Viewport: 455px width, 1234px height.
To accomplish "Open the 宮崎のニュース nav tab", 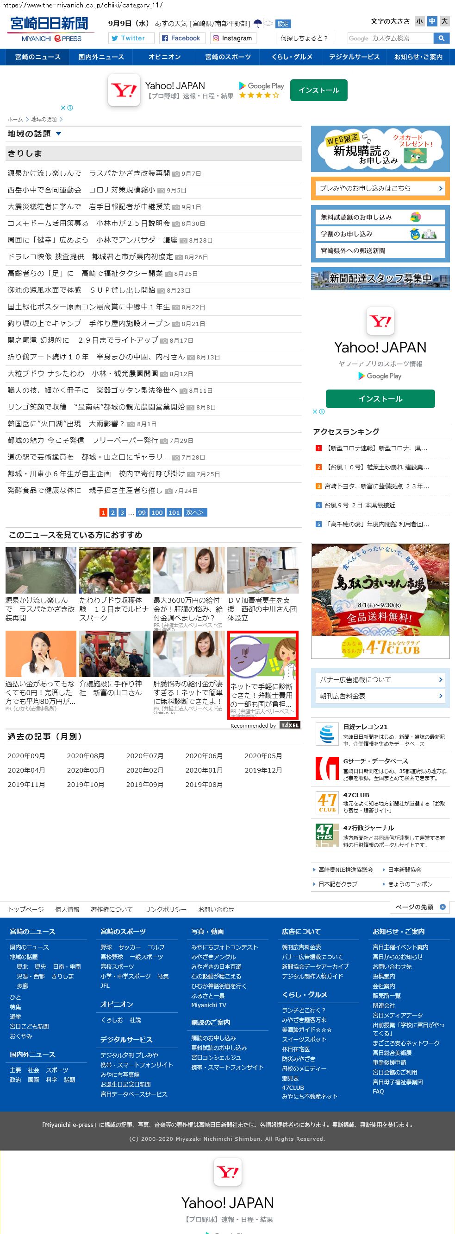I will [38, 57].
